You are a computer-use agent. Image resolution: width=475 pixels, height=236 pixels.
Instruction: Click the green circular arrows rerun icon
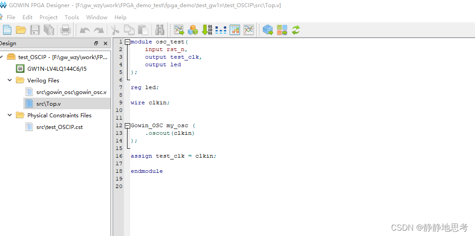click(296, 30)
